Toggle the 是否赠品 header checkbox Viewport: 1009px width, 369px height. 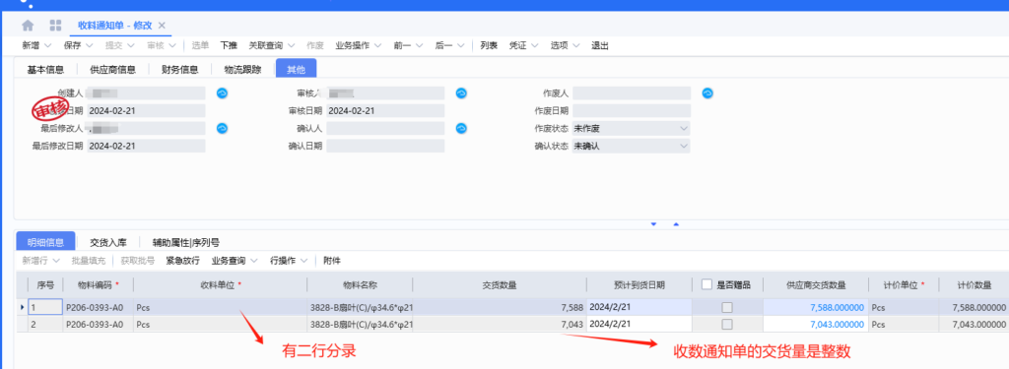[x=707, y=284]
